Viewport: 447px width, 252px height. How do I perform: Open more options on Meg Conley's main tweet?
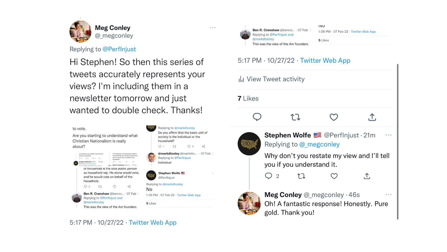coord(213,28)
